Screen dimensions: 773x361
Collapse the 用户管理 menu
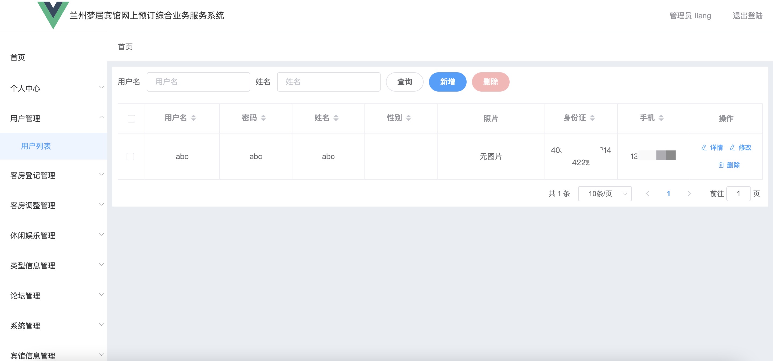[53, 118]
